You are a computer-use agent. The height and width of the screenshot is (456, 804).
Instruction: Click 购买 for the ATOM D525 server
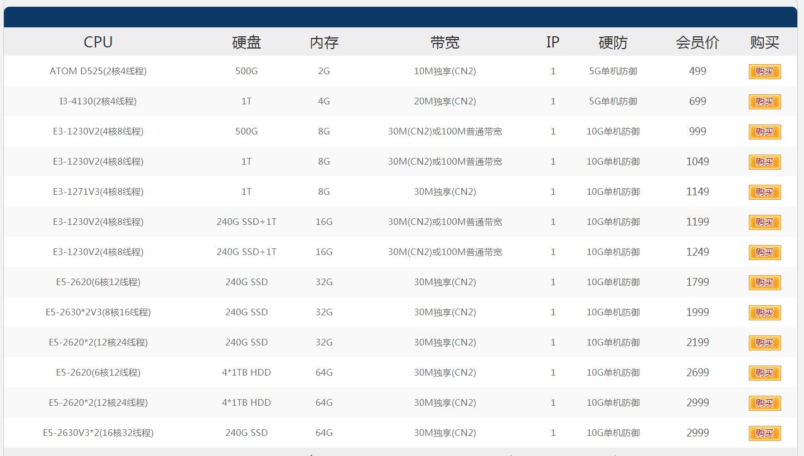pos(764,71)
